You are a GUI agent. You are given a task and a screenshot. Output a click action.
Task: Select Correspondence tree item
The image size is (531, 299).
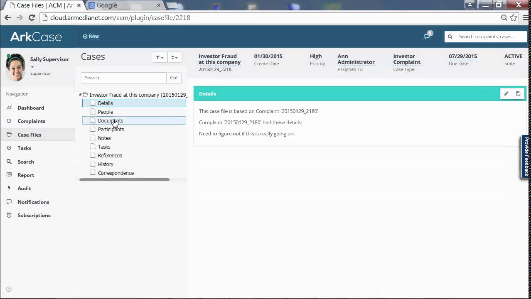point(116,173)
